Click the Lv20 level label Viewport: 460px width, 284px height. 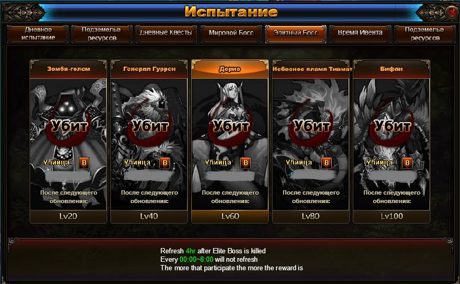pyautogui.click(x=68, y=216)
